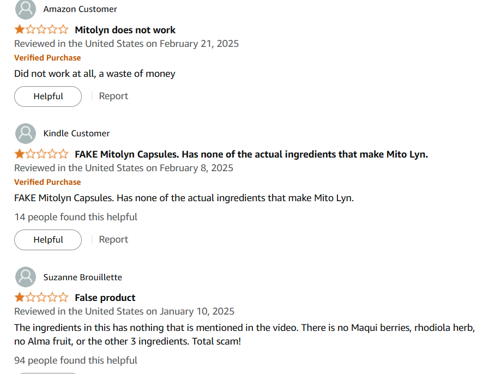Report the Amazon Customer review
This screenshot has height=374, width=483.
tap(113, 96)
